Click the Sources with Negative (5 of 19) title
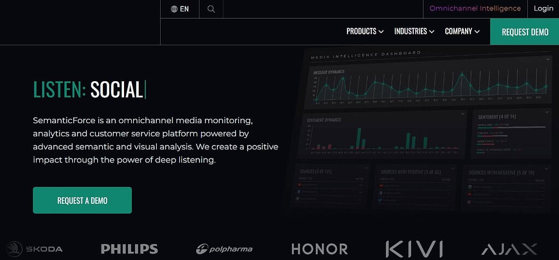559x260 pixels. [501, 172]
